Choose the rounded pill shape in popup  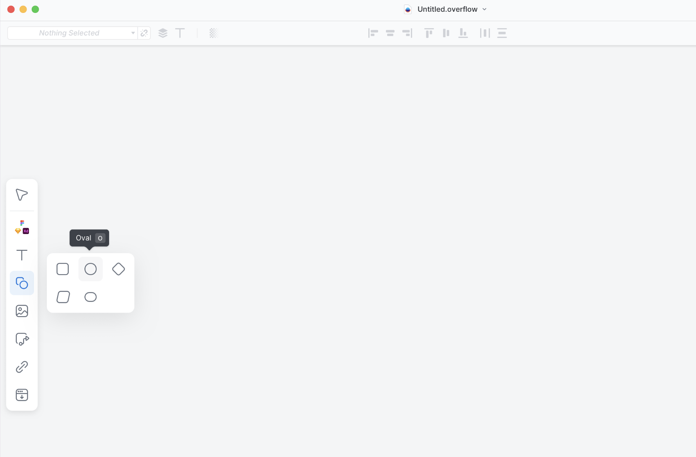tap(90, 297)
